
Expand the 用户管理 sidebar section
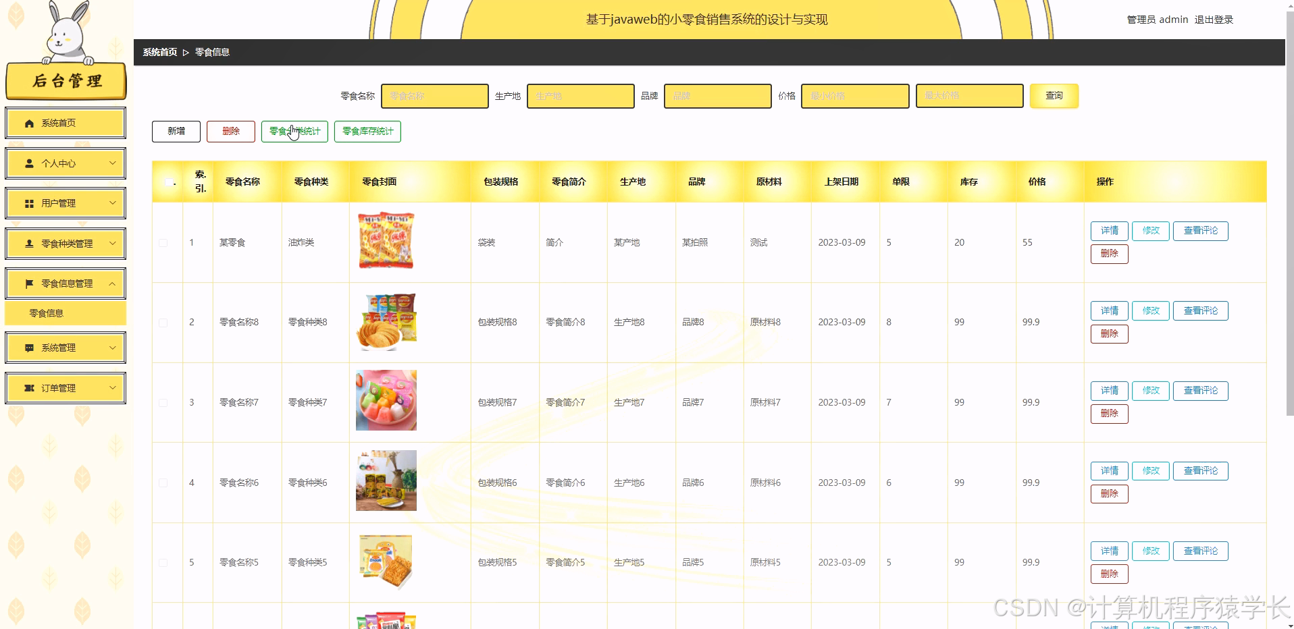(65, 203)
